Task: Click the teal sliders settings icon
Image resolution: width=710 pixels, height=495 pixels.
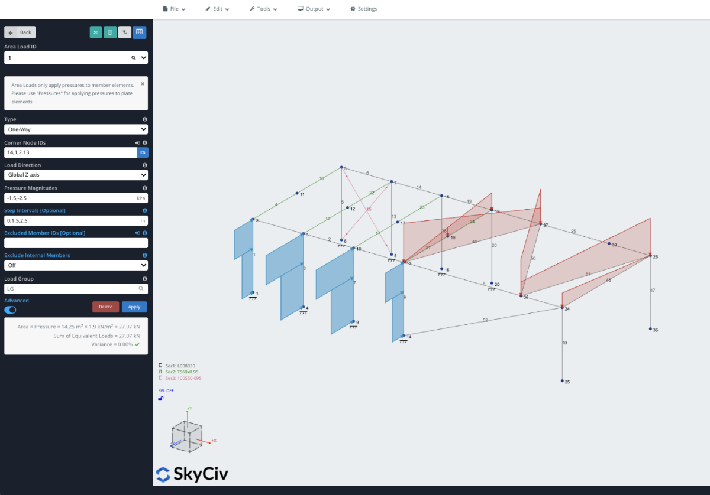Action: coord(96,32)
